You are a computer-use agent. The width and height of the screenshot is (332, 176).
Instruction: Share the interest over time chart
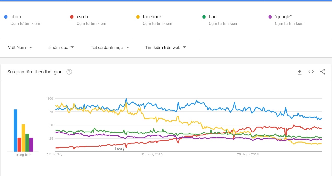(323, 72)
